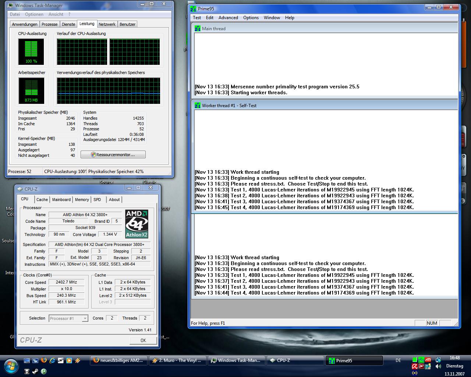Viewport: 471px width, 377px height.
Task: Open the network tray icon
Action: click(438, 360)
